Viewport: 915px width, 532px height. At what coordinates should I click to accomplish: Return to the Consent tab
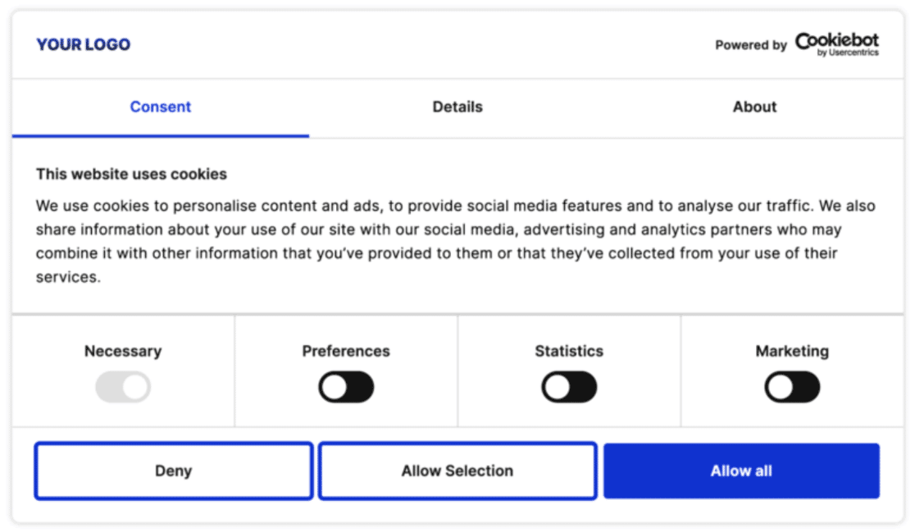(x=160, y=107)
